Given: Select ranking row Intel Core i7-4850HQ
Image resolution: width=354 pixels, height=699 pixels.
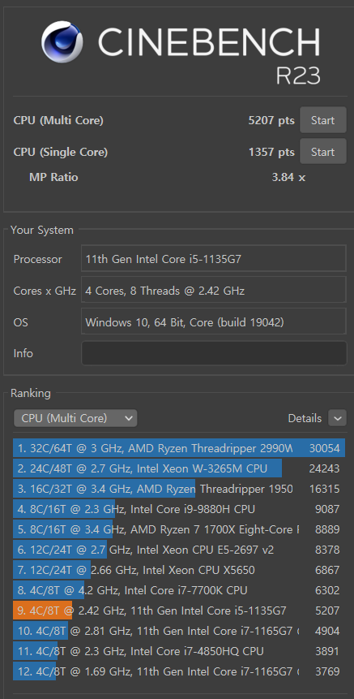Looking at the screenshot, I should pyautogui.click(x=179, y=651).
